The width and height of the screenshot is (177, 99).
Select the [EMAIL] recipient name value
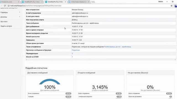pyautogui.click(x=75, y=20)
